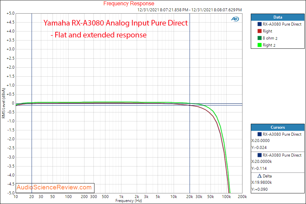
Task: Click the "Delta" label in Cursors
Action: click(x=267, y=176)
